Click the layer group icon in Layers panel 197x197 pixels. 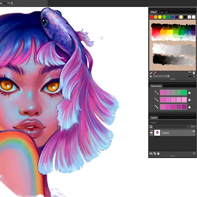[155, 153]
